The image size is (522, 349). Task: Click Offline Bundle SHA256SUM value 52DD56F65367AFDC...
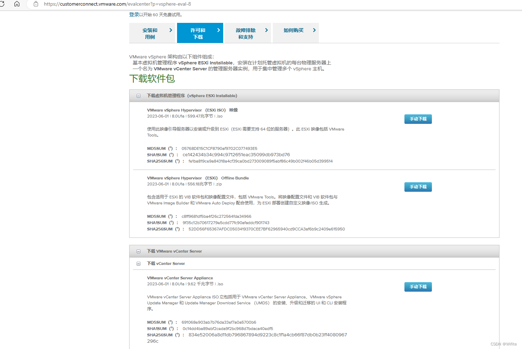pos(267,229)
